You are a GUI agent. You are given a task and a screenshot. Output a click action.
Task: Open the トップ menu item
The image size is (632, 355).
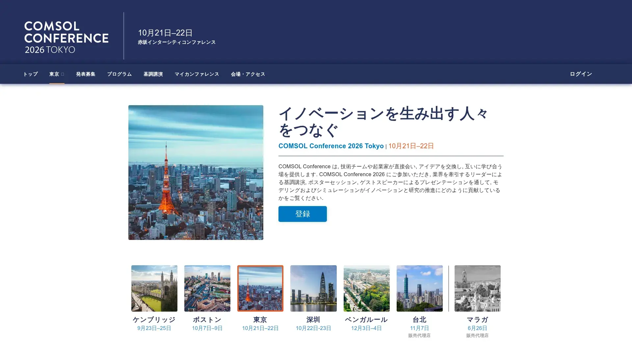pos(30,74)
